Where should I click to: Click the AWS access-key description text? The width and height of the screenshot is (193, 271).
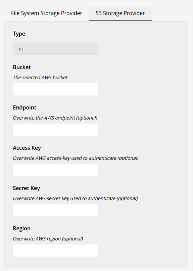(76, 158)
